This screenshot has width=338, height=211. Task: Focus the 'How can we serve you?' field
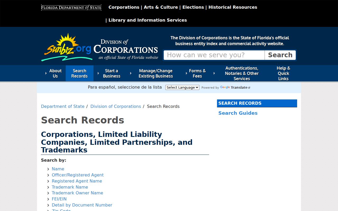coord(214,55)
